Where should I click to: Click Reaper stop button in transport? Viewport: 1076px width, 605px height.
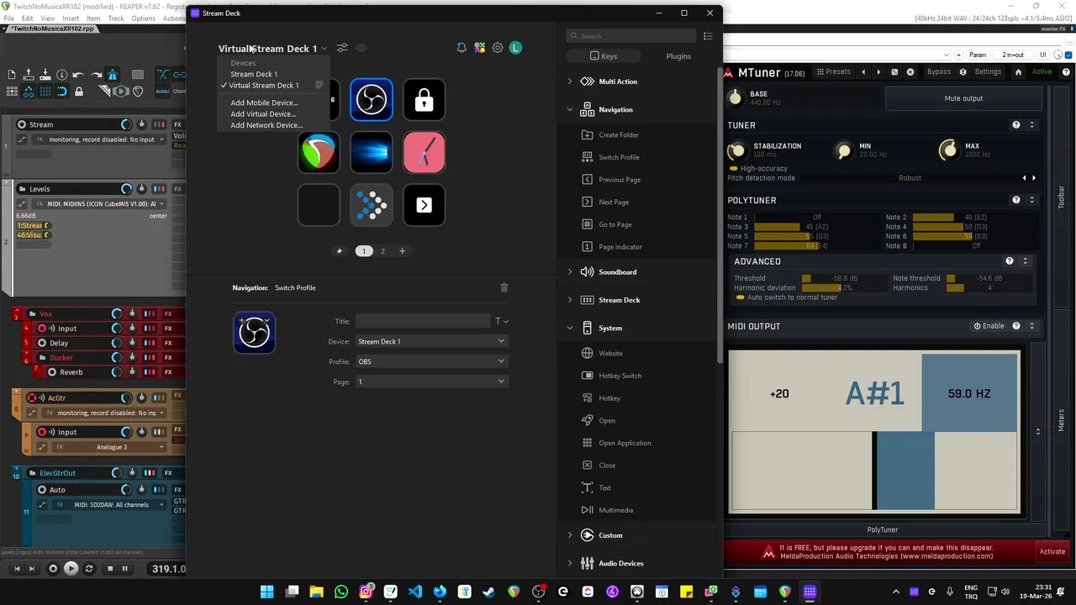click(109, 569)
